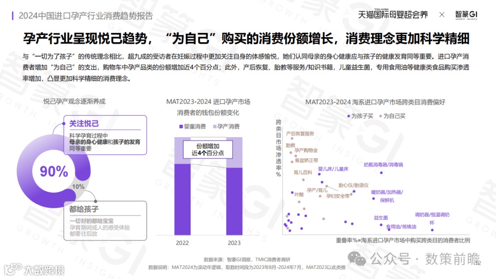
Task: Click the 胎心仪/胎语仪 scatter label
Action: pos(353,185)
